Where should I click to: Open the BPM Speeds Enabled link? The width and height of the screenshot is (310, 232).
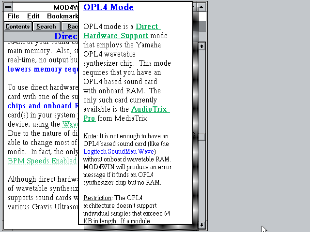click(42, 160)
